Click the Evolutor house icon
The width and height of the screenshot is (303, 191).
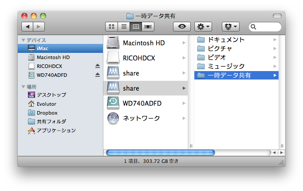click(x=31, y=104)
